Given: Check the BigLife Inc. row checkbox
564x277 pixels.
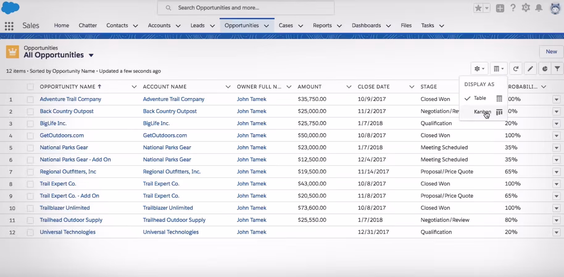Looking at the screenshot, I should coord(30,124).
